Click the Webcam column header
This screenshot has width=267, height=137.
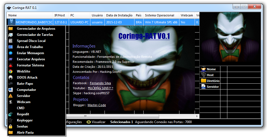(187, 15)
